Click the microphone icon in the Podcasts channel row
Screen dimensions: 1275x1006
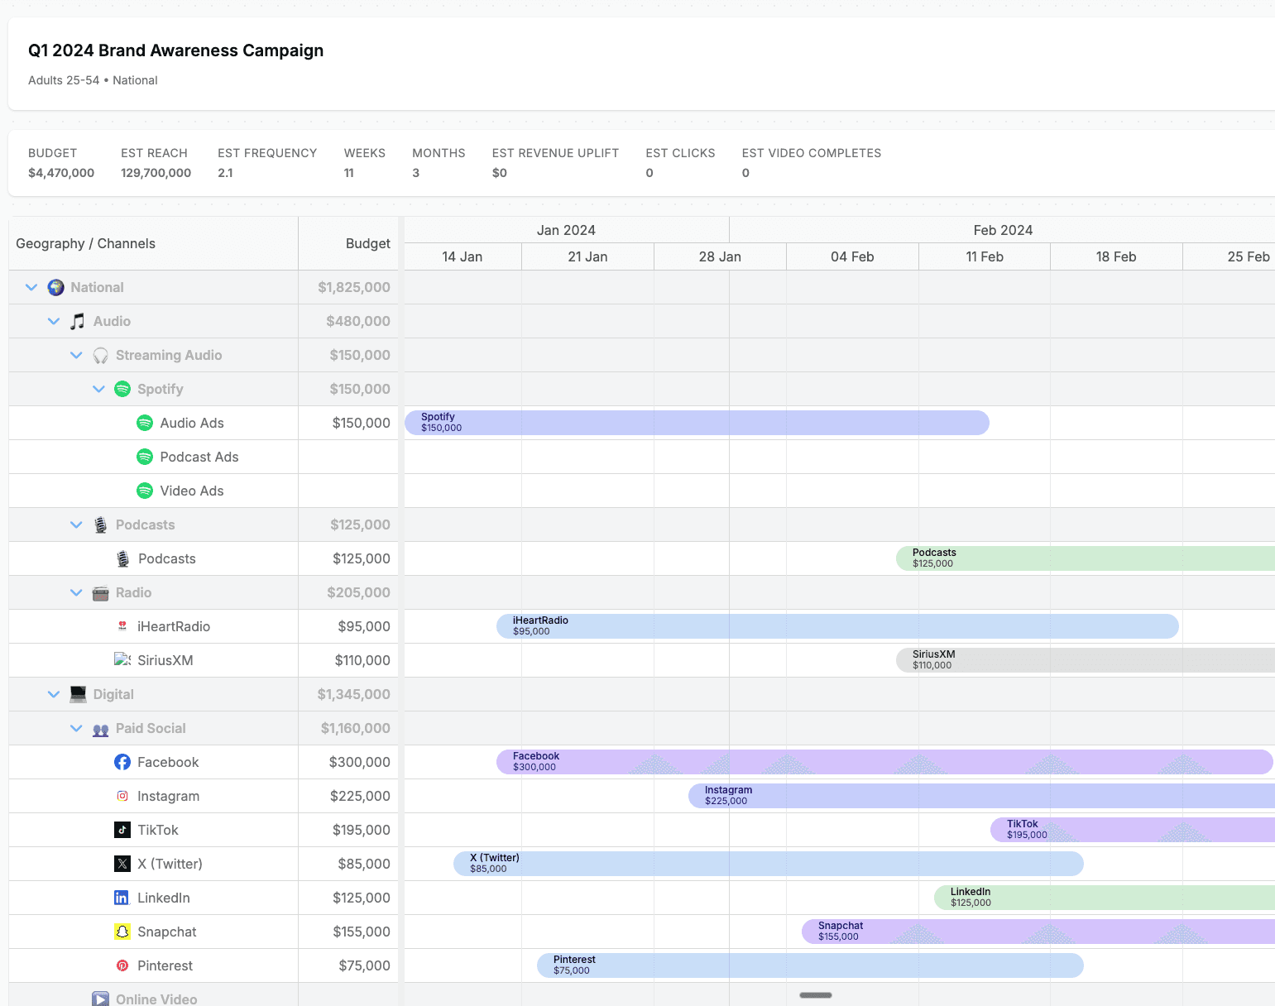point(122,558)
